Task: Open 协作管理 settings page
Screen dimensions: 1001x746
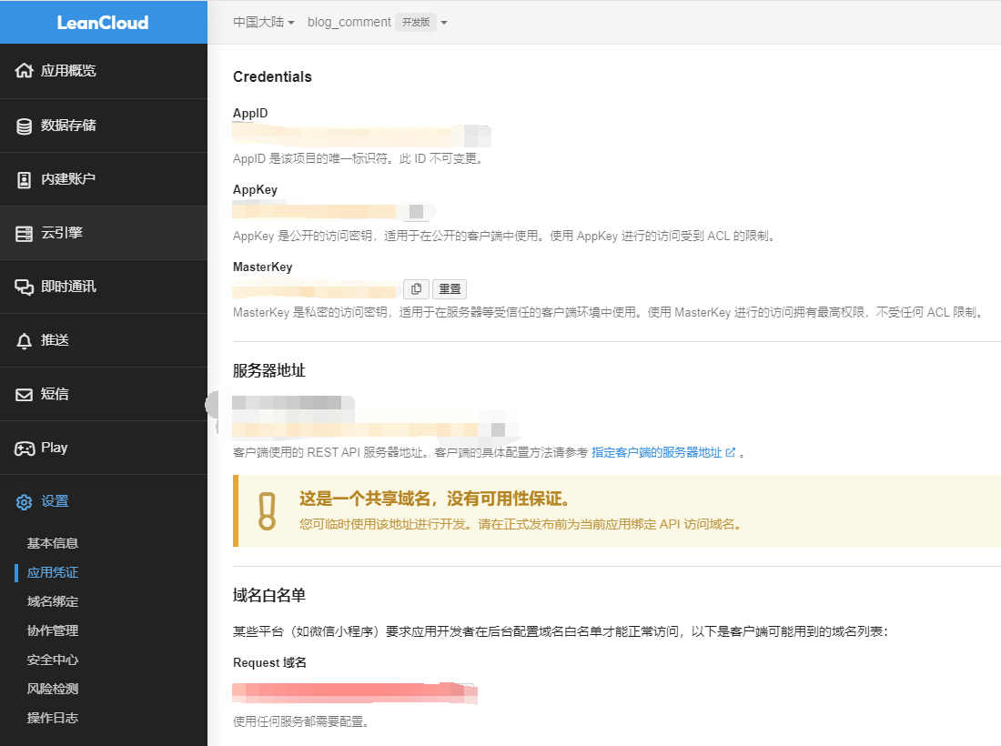Action: (x=53, y=630)
